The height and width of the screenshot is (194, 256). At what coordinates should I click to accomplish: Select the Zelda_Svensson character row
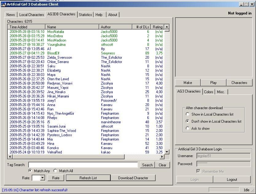pos(86,57)
